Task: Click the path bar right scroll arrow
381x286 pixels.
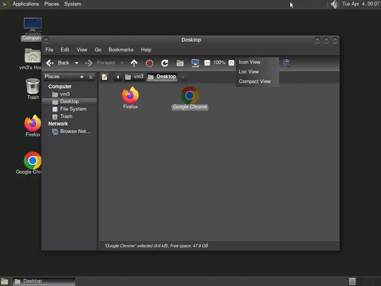Action: click(183, 77)
